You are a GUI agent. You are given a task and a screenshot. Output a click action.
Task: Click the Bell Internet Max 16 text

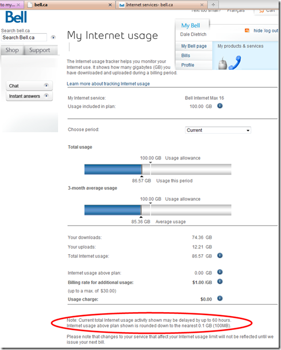click(x=205, y=98)
